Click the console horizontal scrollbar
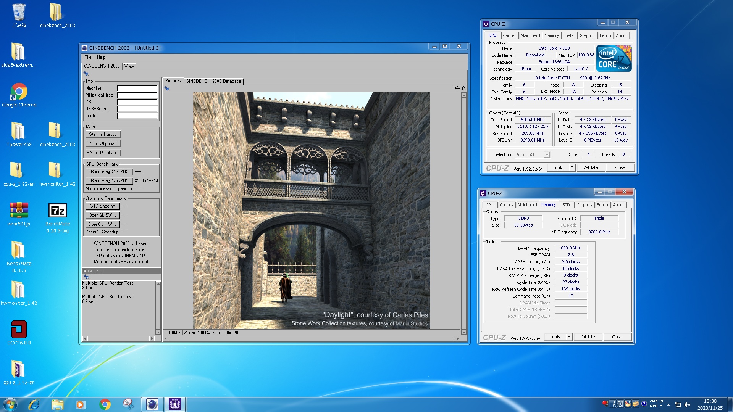This screenshot has width=733, height=412. (x=118, y=338)
